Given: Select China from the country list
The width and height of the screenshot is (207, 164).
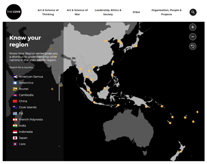Looking at the screenshot, I should 23,101.
